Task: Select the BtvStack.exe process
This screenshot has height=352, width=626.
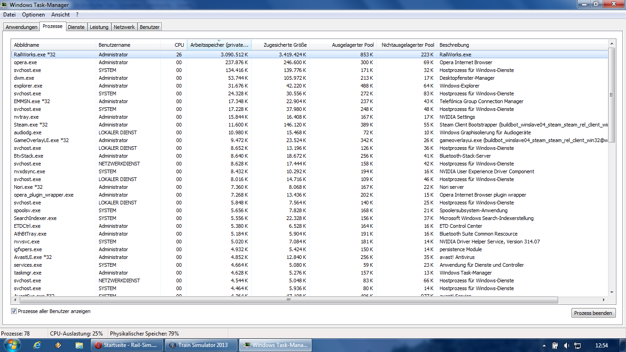Action: coord(310,156)
